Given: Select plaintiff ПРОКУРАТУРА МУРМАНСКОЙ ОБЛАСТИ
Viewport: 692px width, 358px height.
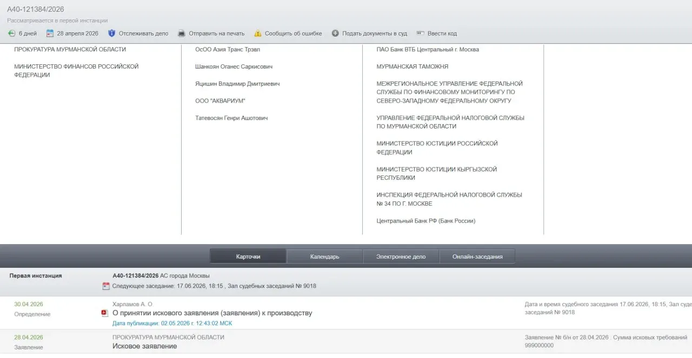Looking at the screenshot, I should tap(70, 49).
